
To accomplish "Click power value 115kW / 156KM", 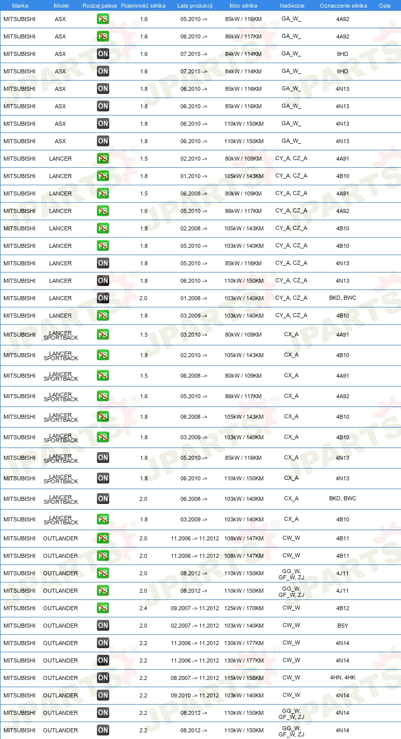I will pyautogui.click(x=244, y=678).
